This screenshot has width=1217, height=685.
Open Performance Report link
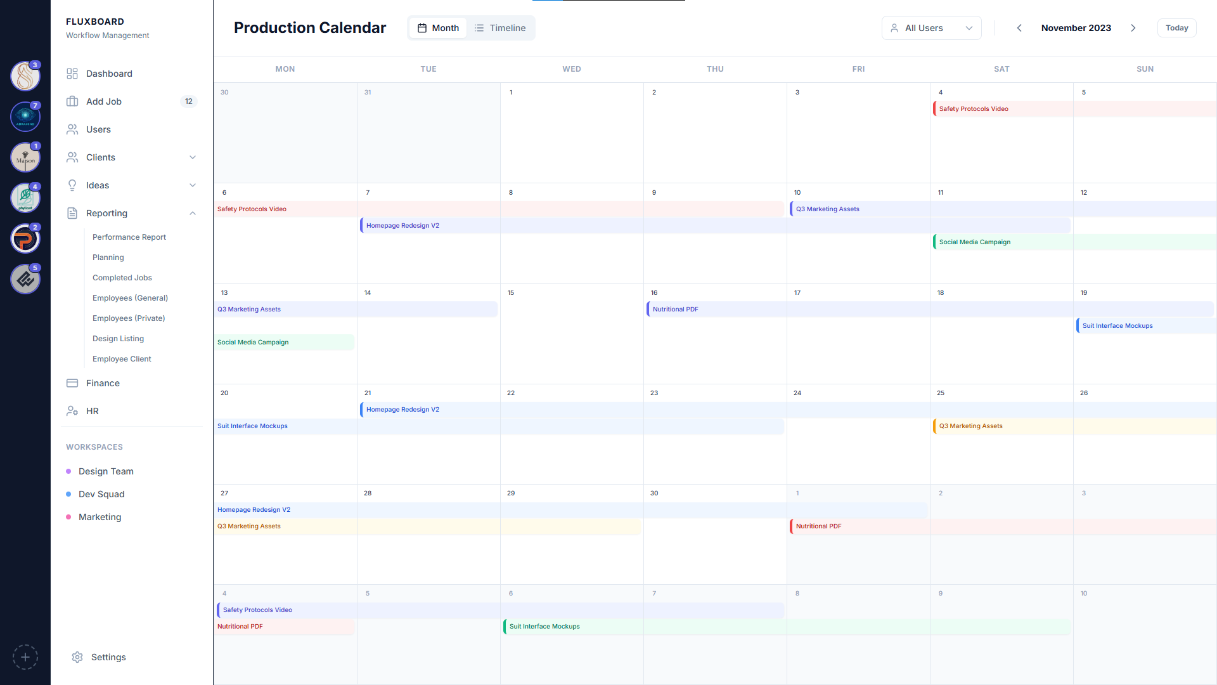click(129, 237)
